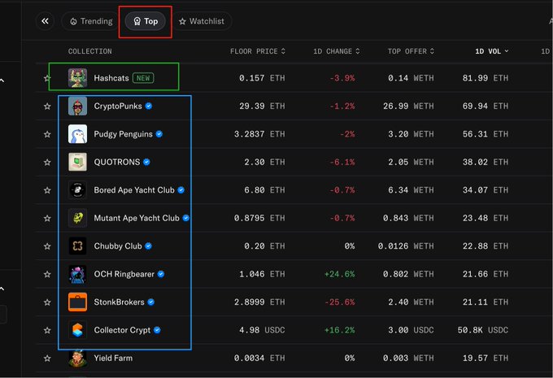
Task: Sort by Floor Price column
Action: coord(258,51)
